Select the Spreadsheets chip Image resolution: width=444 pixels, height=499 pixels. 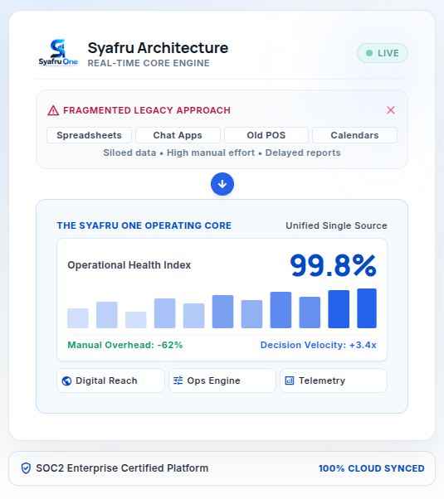[x=90, y=135]
